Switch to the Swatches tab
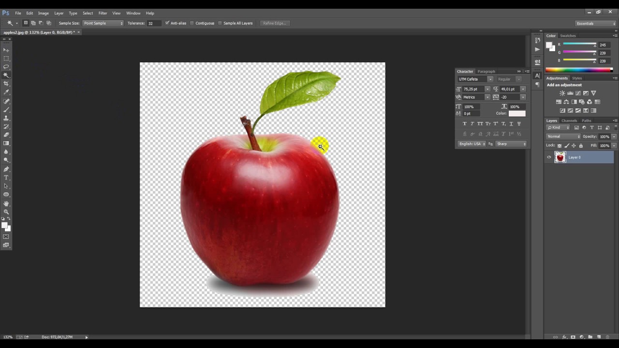This screenshot has width=619, height=348. point(568,36)
